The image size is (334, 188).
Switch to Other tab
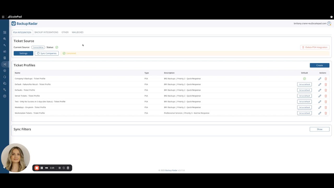coord(65,32)
